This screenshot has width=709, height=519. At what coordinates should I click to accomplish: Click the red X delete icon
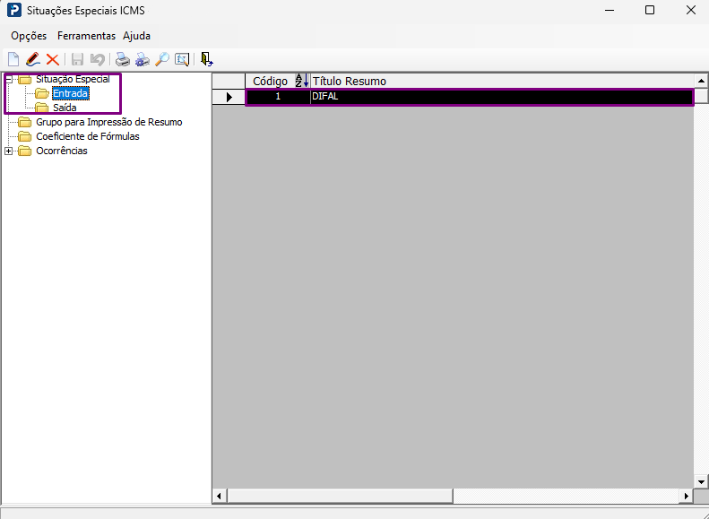tap(53, 60)
